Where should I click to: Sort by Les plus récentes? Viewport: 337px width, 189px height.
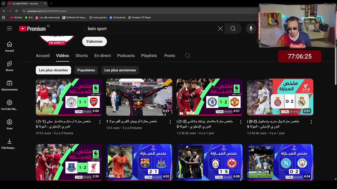(53, 70)
